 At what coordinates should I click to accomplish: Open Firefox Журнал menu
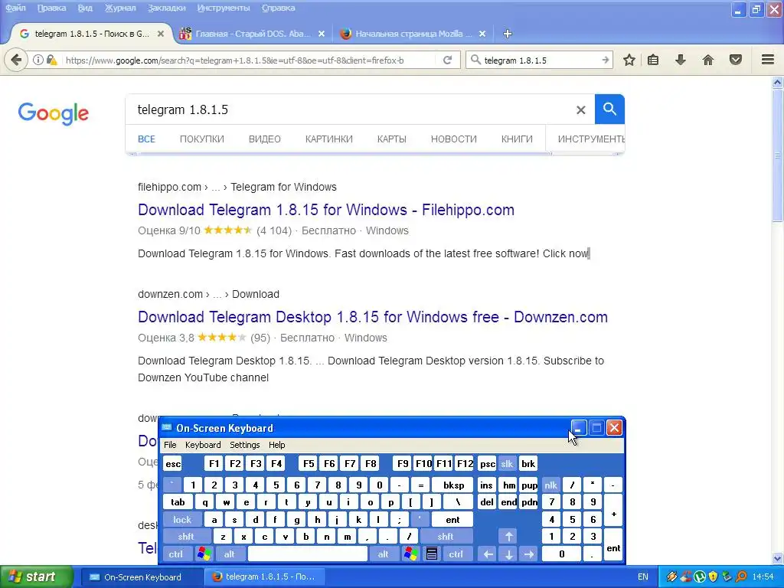click(120, 8)
